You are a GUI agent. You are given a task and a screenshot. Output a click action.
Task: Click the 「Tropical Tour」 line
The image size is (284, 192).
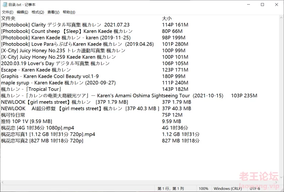(31, 89)
